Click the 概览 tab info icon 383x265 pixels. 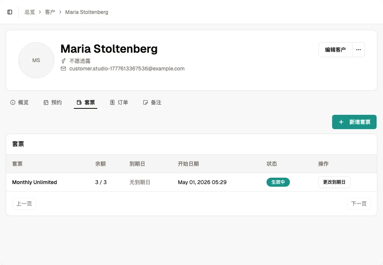(x=13, y=102)
